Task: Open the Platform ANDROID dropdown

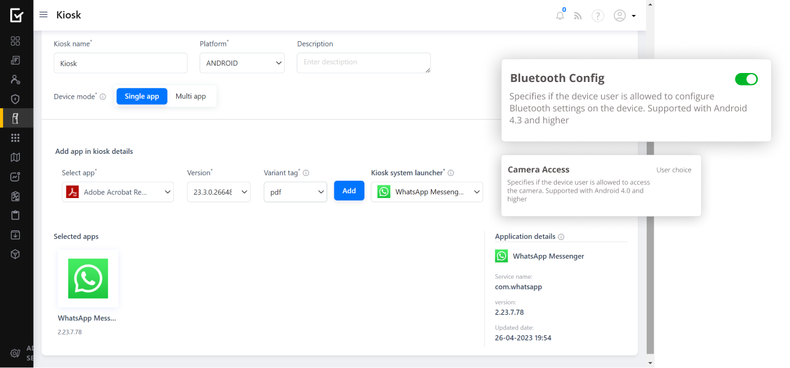Action: [242, 63]
